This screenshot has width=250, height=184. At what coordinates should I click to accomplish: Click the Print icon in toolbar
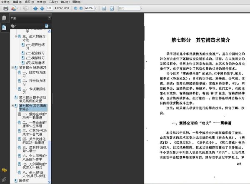[6, 8]
